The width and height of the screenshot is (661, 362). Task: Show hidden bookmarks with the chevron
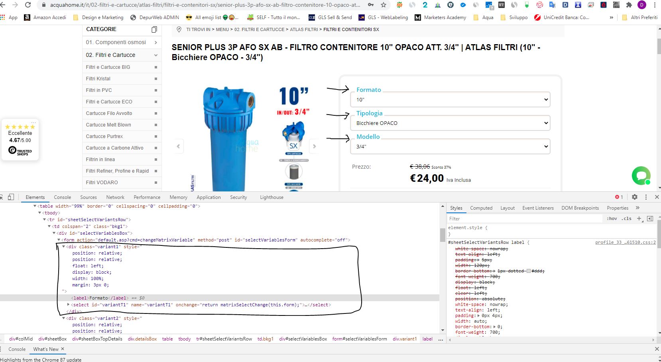(x=612, y=18)
